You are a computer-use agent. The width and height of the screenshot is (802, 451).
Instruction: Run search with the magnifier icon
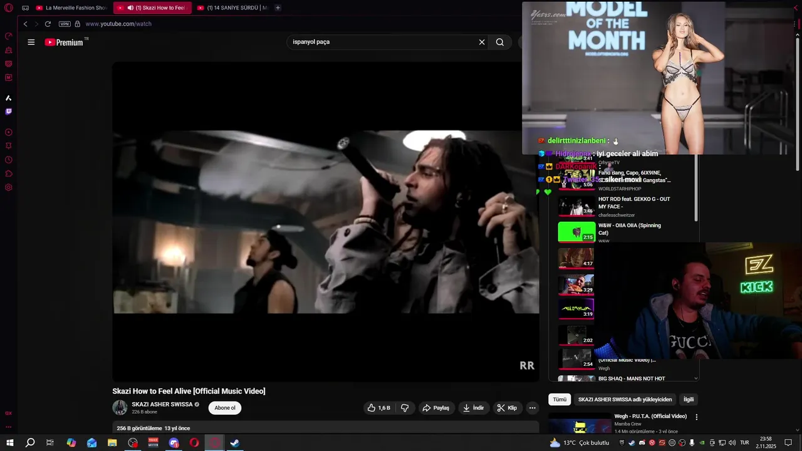(x=500, y=42)
